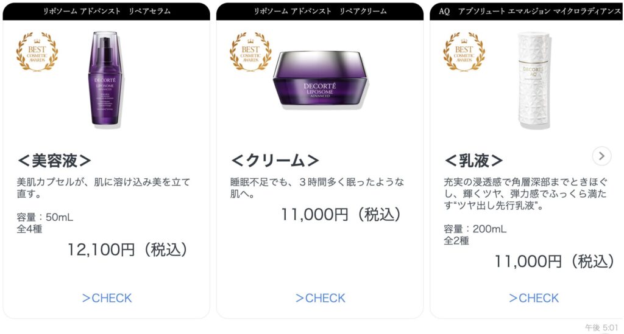Click the 12,100円(税込) serum price

tap(127, 249)
